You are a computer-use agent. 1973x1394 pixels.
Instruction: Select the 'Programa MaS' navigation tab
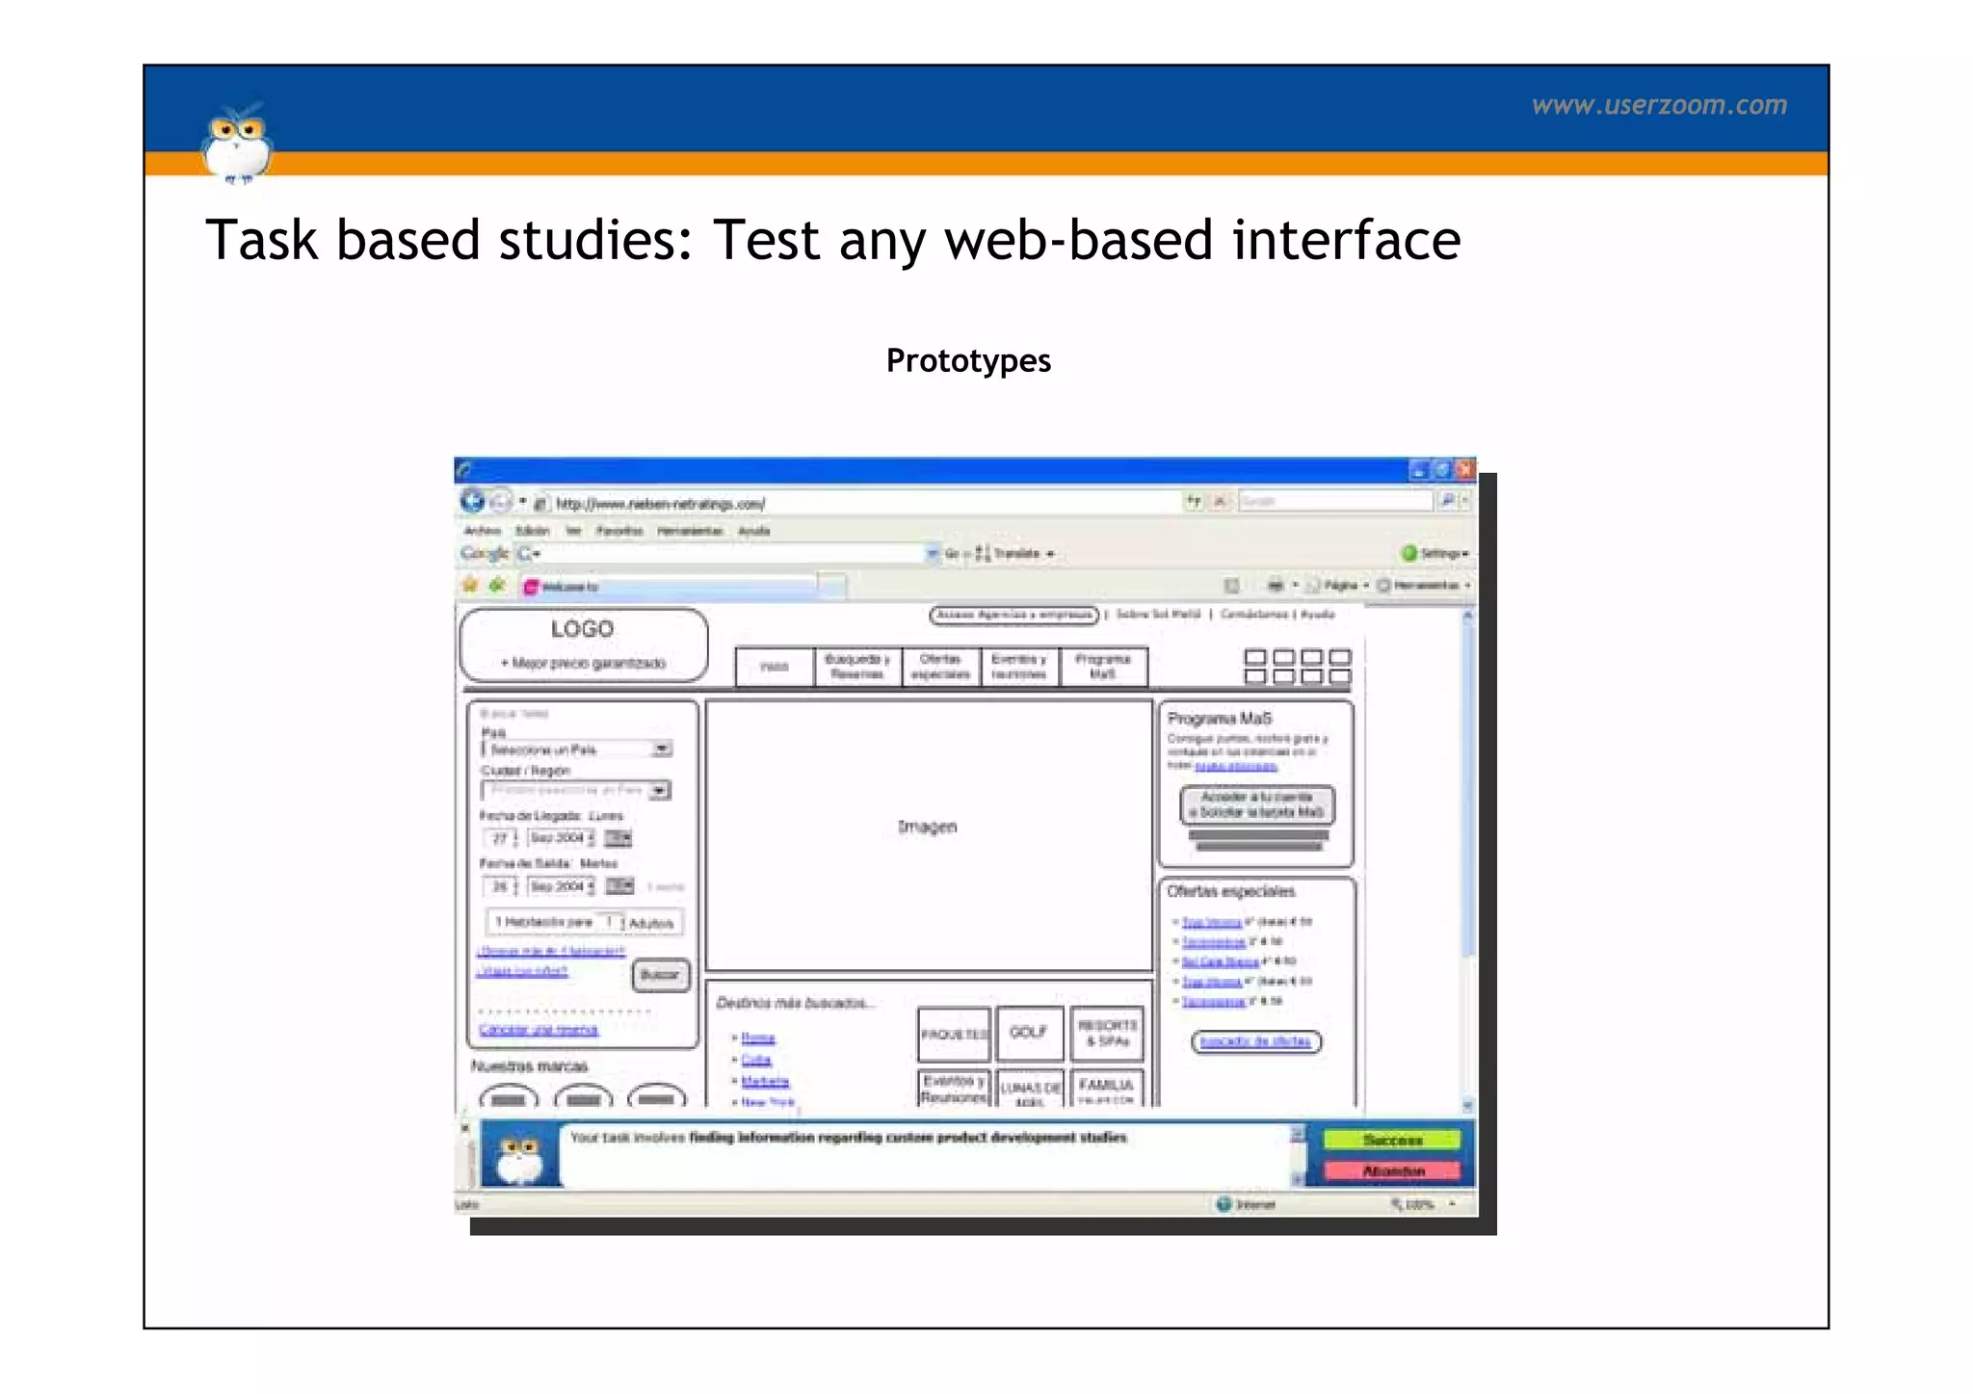click(x=1103, y=667)
